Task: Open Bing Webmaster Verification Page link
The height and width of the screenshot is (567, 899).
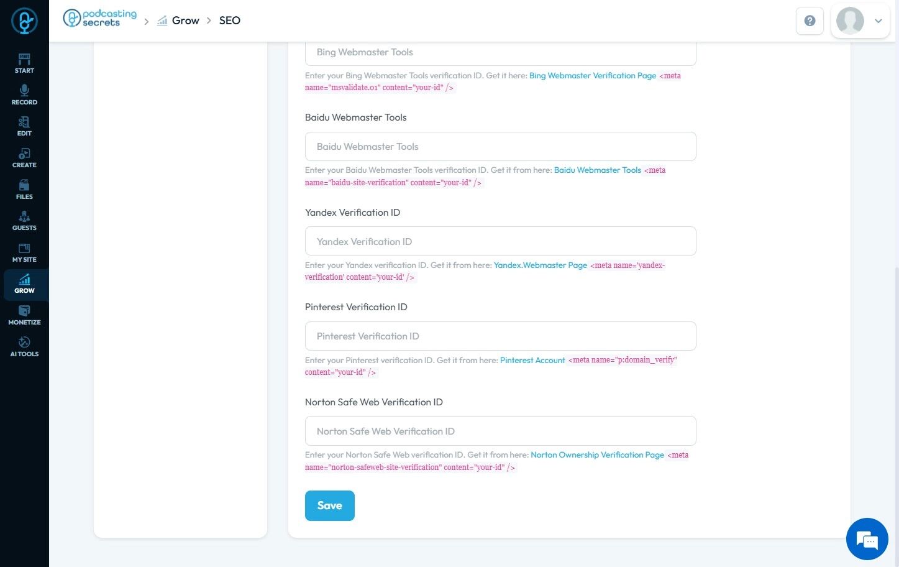Action: [593, 75]
